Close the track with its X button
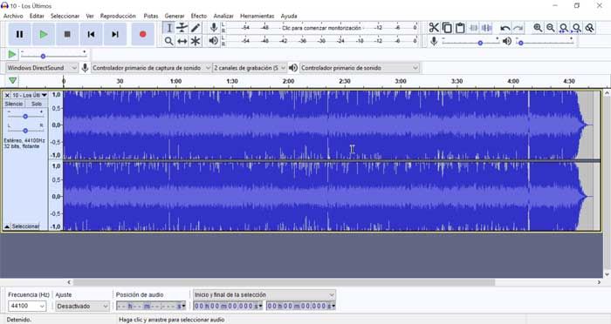 [x=7, y=95]
